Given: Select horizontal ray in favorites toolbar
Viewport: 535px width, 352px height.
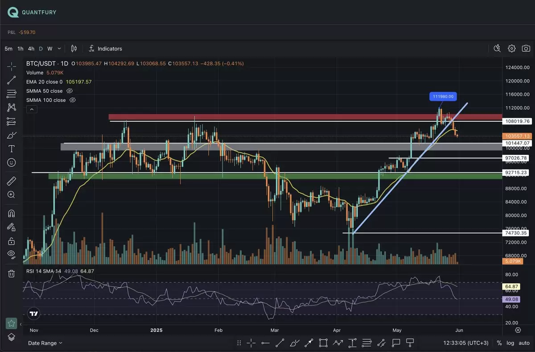Looking at the screenshot, I should (x=265, y=343).
